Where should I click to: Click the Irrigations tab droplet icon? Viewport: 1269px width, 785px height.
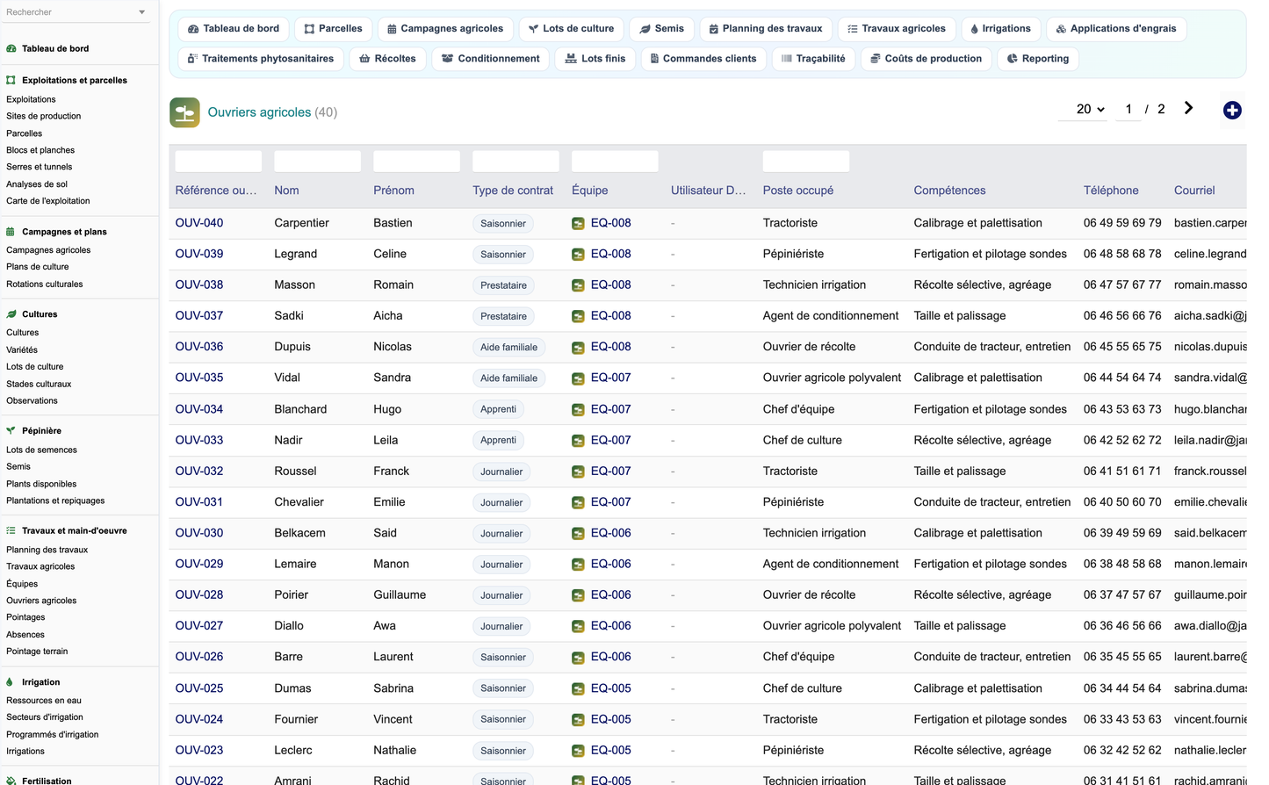[974, 29]
